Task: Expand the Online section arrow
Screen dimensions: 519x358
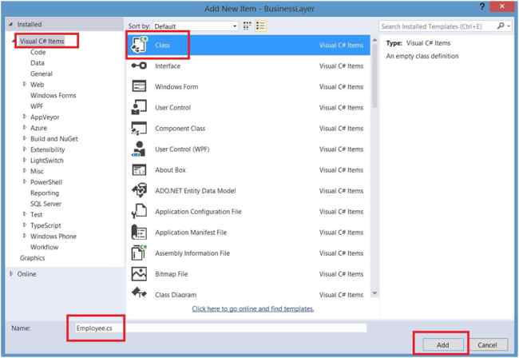Action: coord(11,273)
